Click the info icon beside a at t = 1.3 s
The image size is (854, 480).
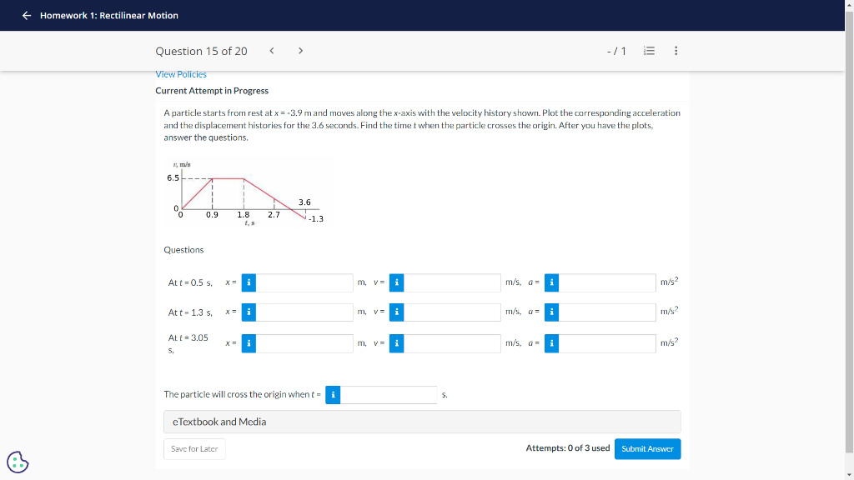tap(551, 312)
